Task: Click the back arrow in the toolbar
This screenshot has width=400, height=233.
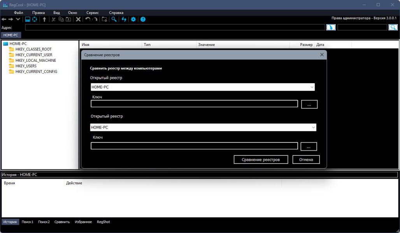Action: 4,19
